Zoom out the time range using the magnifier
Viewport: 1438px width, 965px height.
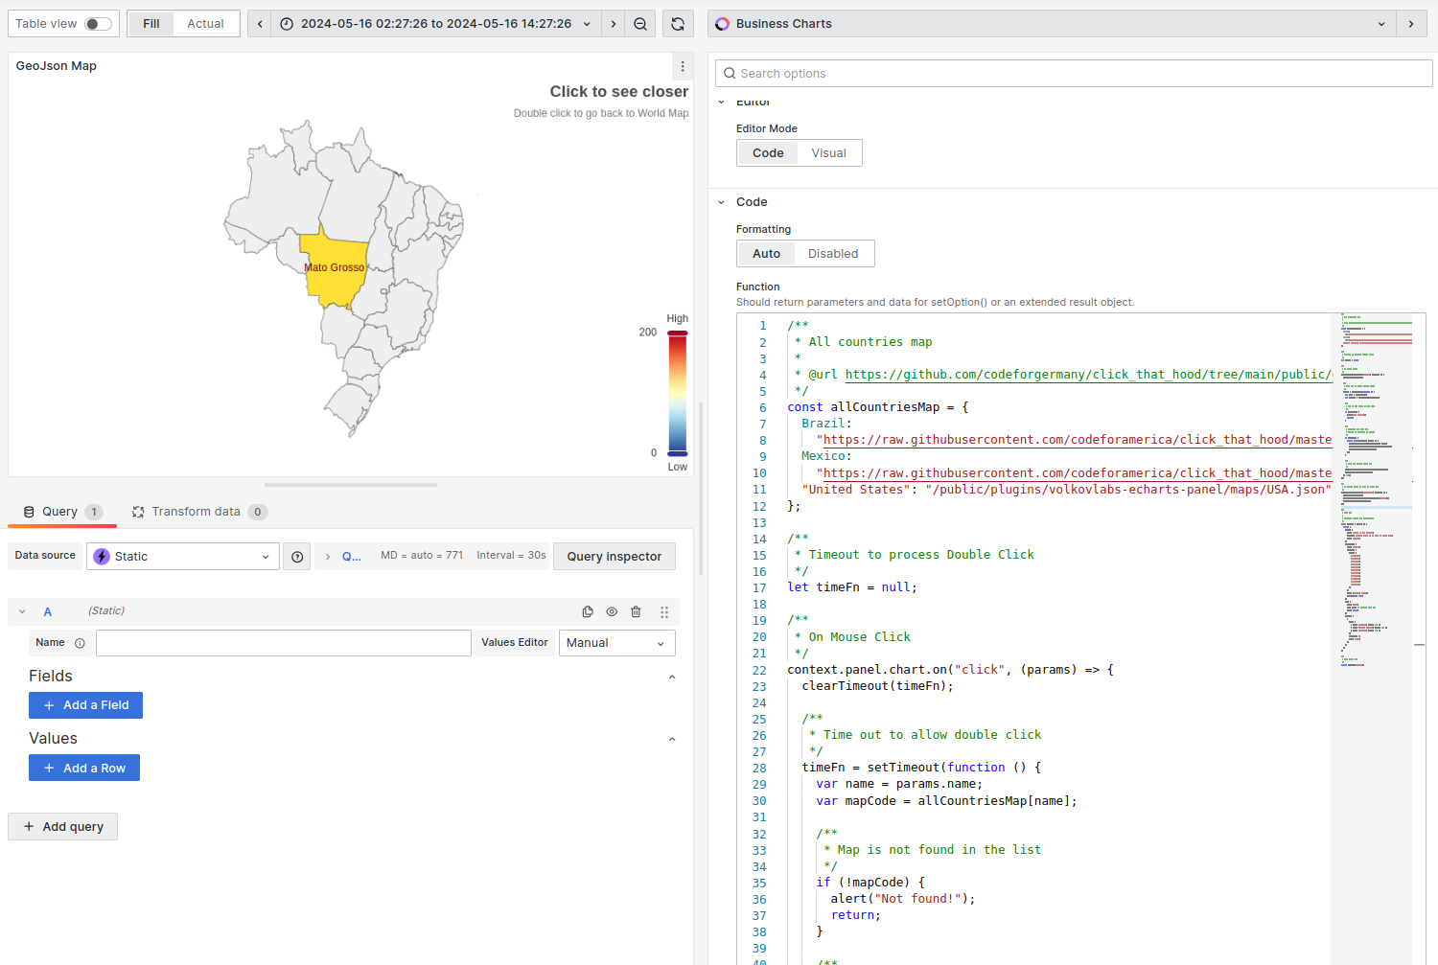tap(640, 23)
